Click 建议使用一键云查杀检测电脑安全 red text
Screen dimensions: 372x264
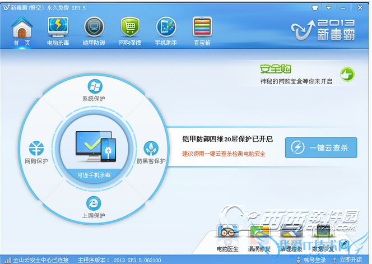[224, 154]
